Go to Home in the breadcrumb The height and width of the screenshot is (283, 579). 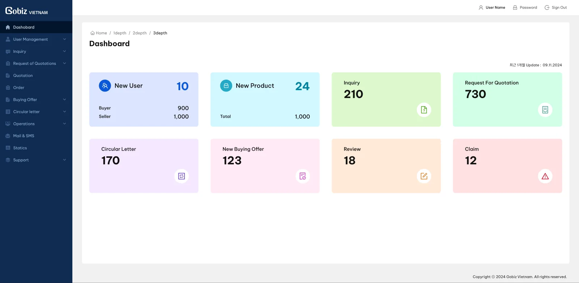(x=98, y=33)
